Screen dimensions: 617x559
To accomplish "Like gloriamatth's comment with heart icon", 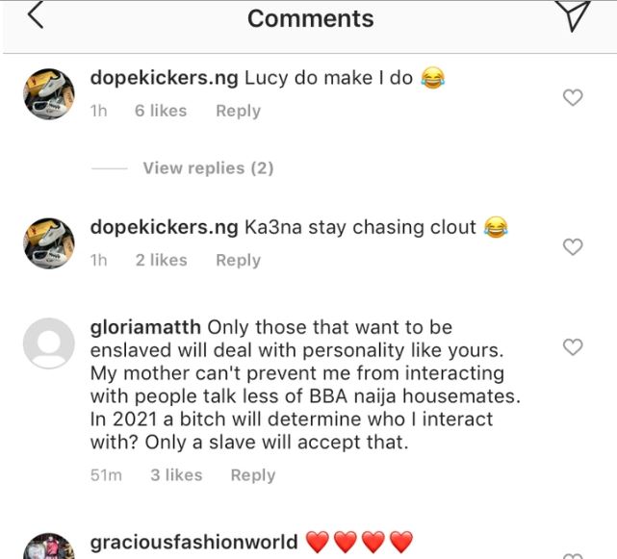I will (573, 347).
